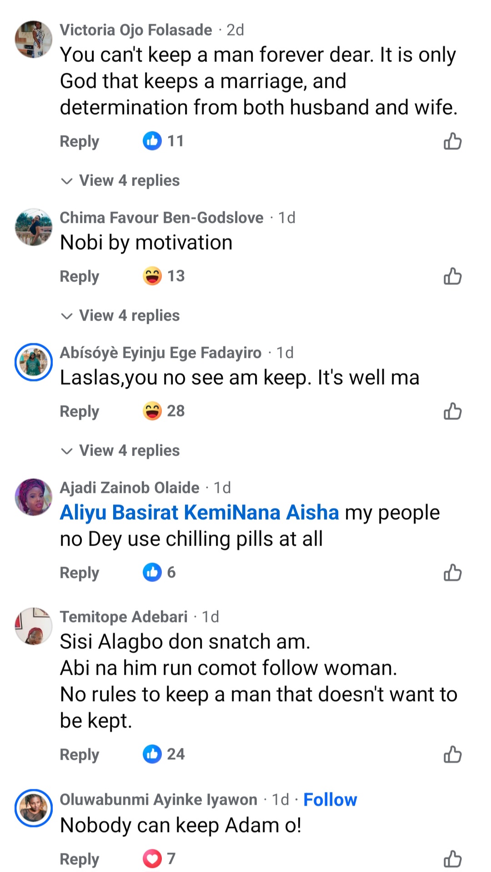This screenshot has height=872, width=491.
Task: Like Temitope Adebari's comment
Action: [452, 754]
